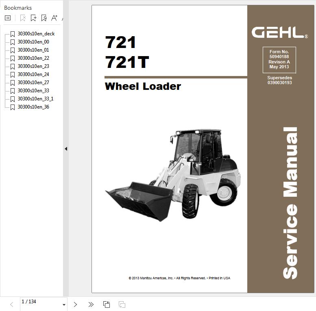Open bookmark 30300s10en_22
The height and width of the screenshot is (311, 316).
point(33,58)
